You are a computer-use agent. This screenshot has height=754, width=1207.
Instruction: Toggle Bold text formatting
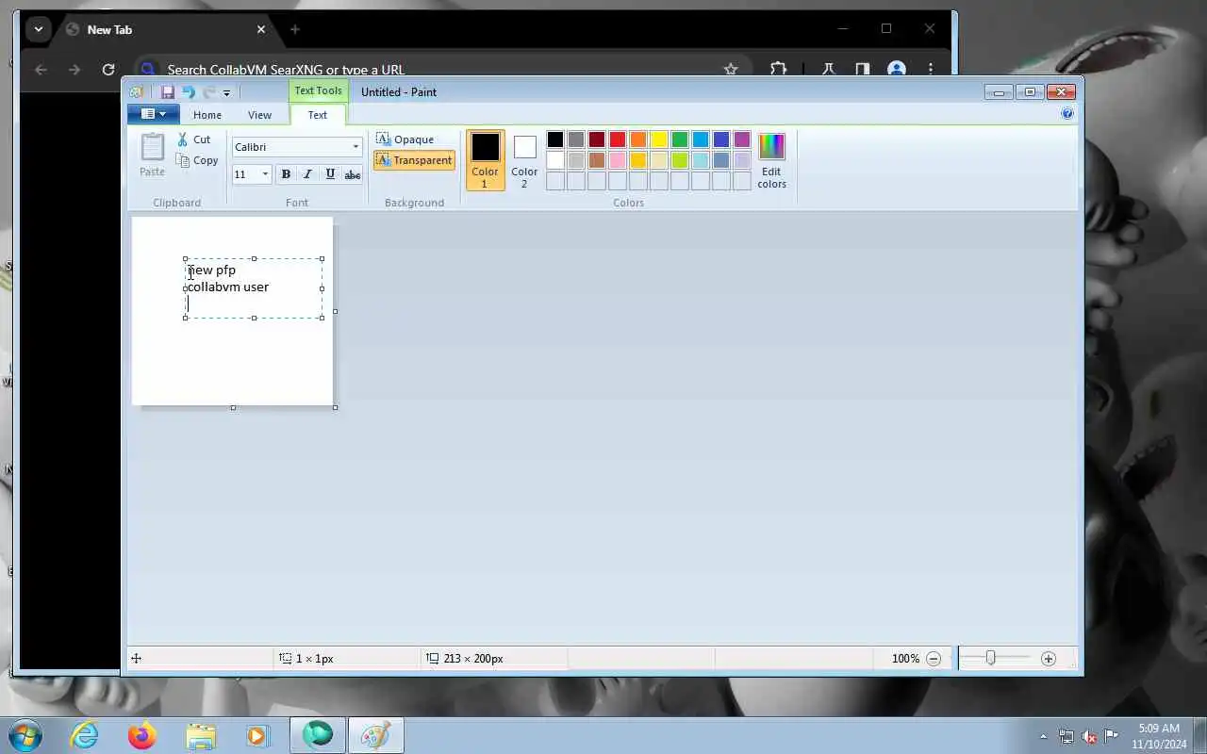286,174
